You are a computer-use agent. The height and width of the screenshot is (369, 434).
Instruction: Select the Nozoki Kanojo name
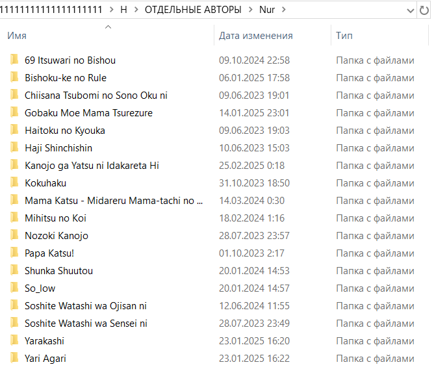tap(57, 236)
